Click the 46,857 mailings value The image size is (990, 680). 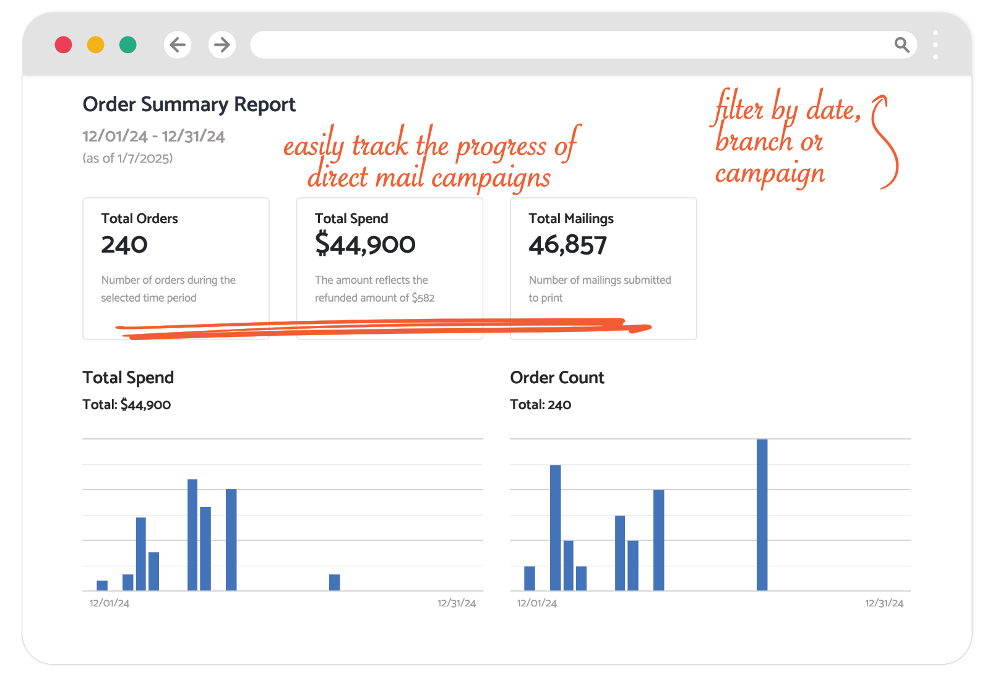(567, 245)
